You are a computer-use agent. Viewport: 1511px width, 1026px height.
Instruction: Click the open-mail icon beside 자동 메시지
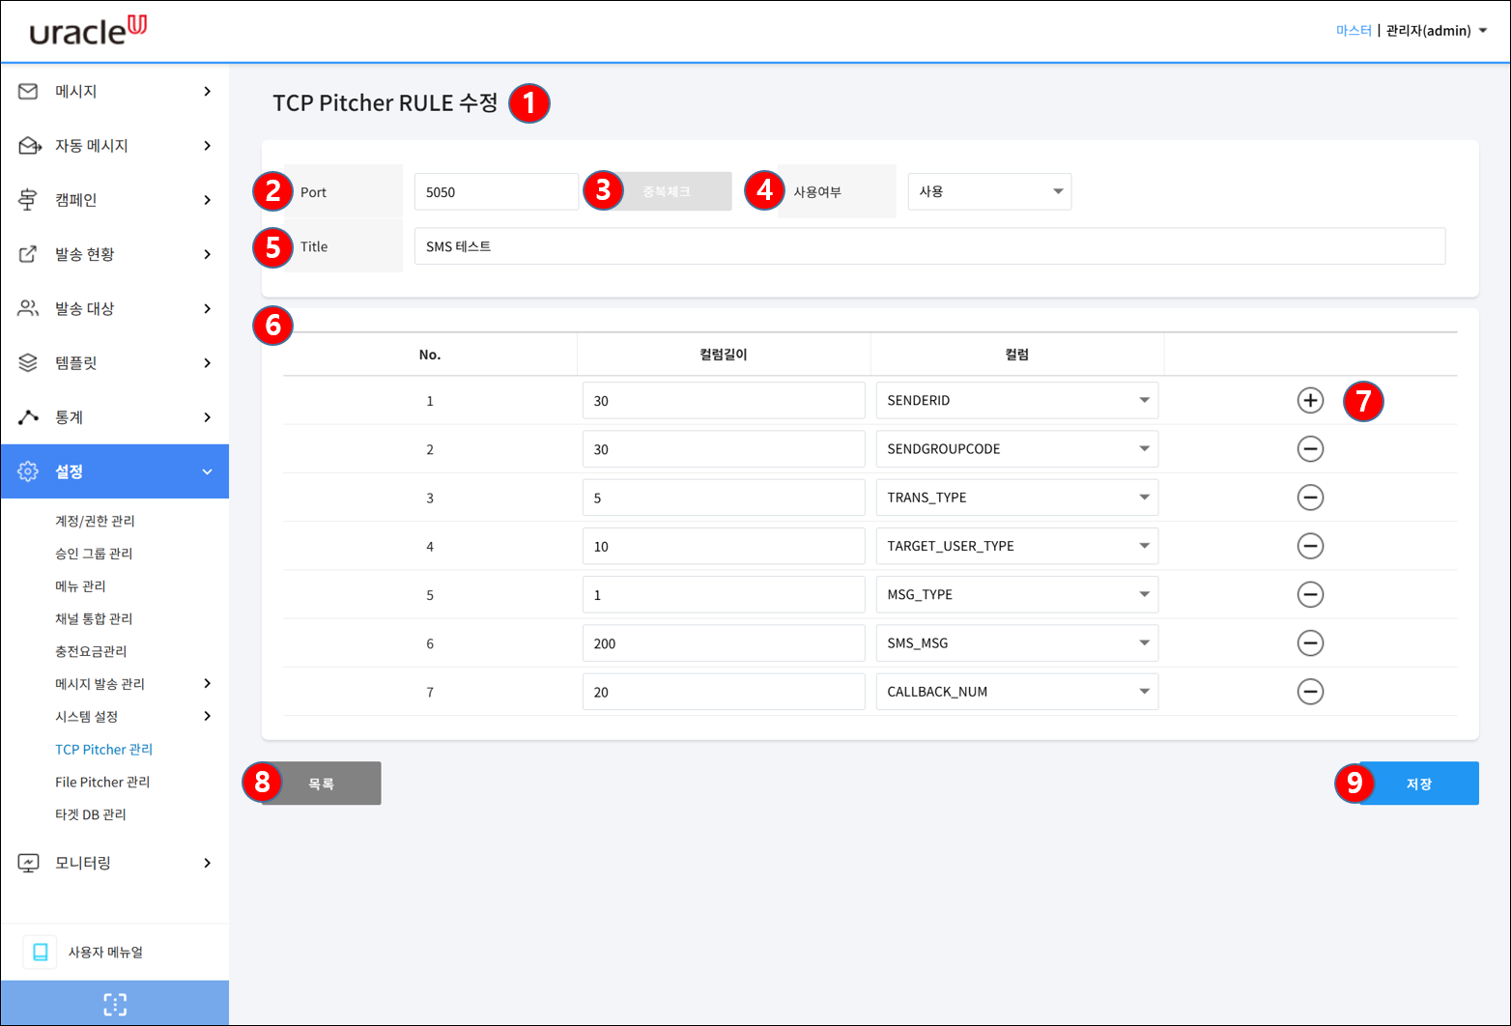pyautogui.click(x=29, y=145)
